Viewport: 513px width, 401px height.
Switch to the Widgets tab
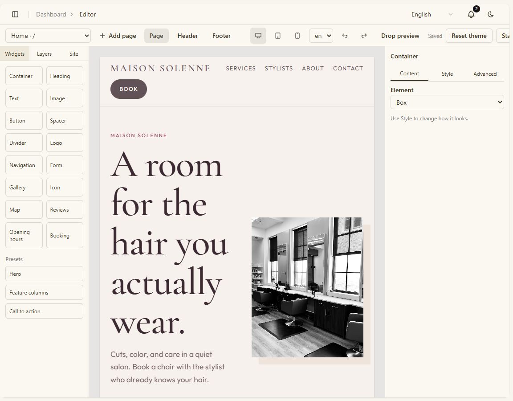coord(15,53)
